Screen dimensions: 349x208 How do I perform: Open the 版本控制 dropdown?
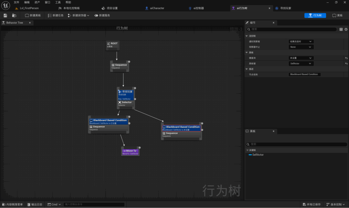coord(336,205)
